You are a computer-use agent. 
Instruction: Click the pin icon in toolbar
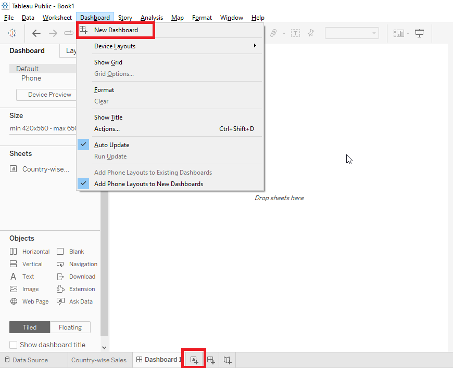pos(311,33)
